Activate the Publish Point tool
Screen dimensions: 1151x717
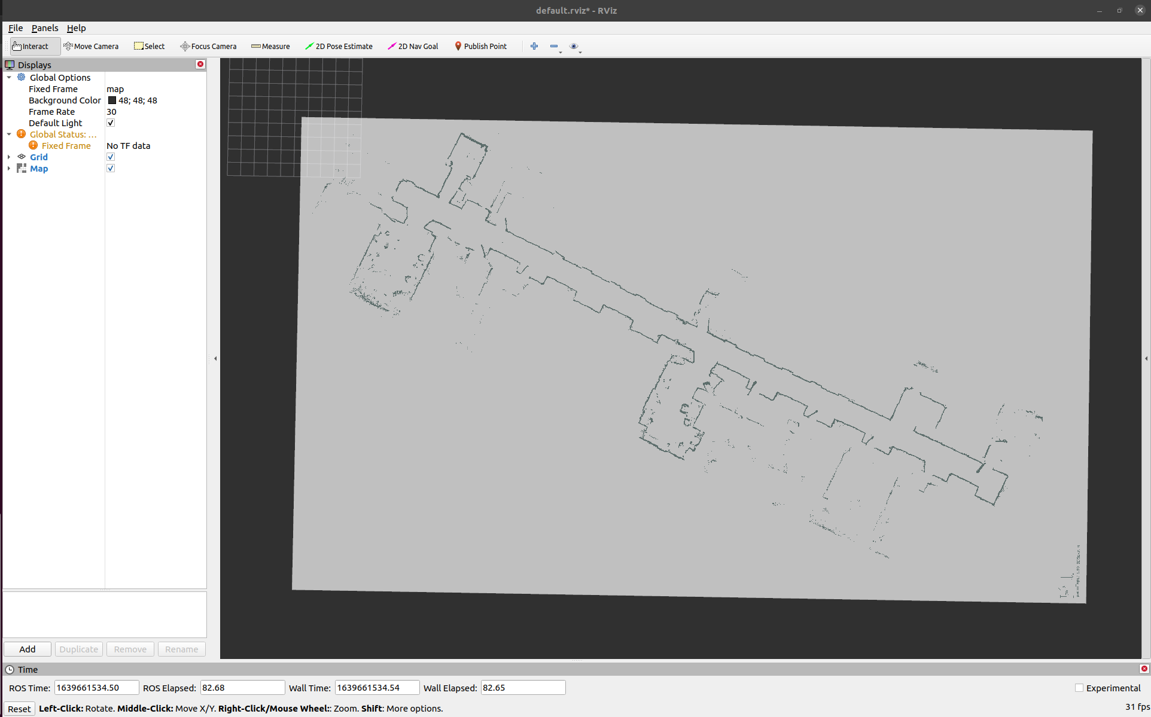480,46
